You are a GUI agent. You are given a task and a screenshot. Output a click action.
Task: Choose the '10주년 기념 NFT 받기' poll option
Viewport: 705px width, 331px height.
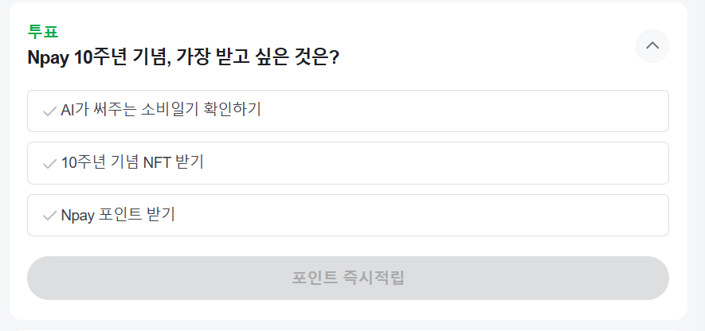pos(347,163)
